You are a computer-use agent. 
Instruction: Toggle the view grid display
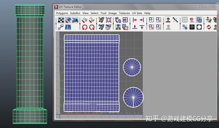[x=185, y=20]
